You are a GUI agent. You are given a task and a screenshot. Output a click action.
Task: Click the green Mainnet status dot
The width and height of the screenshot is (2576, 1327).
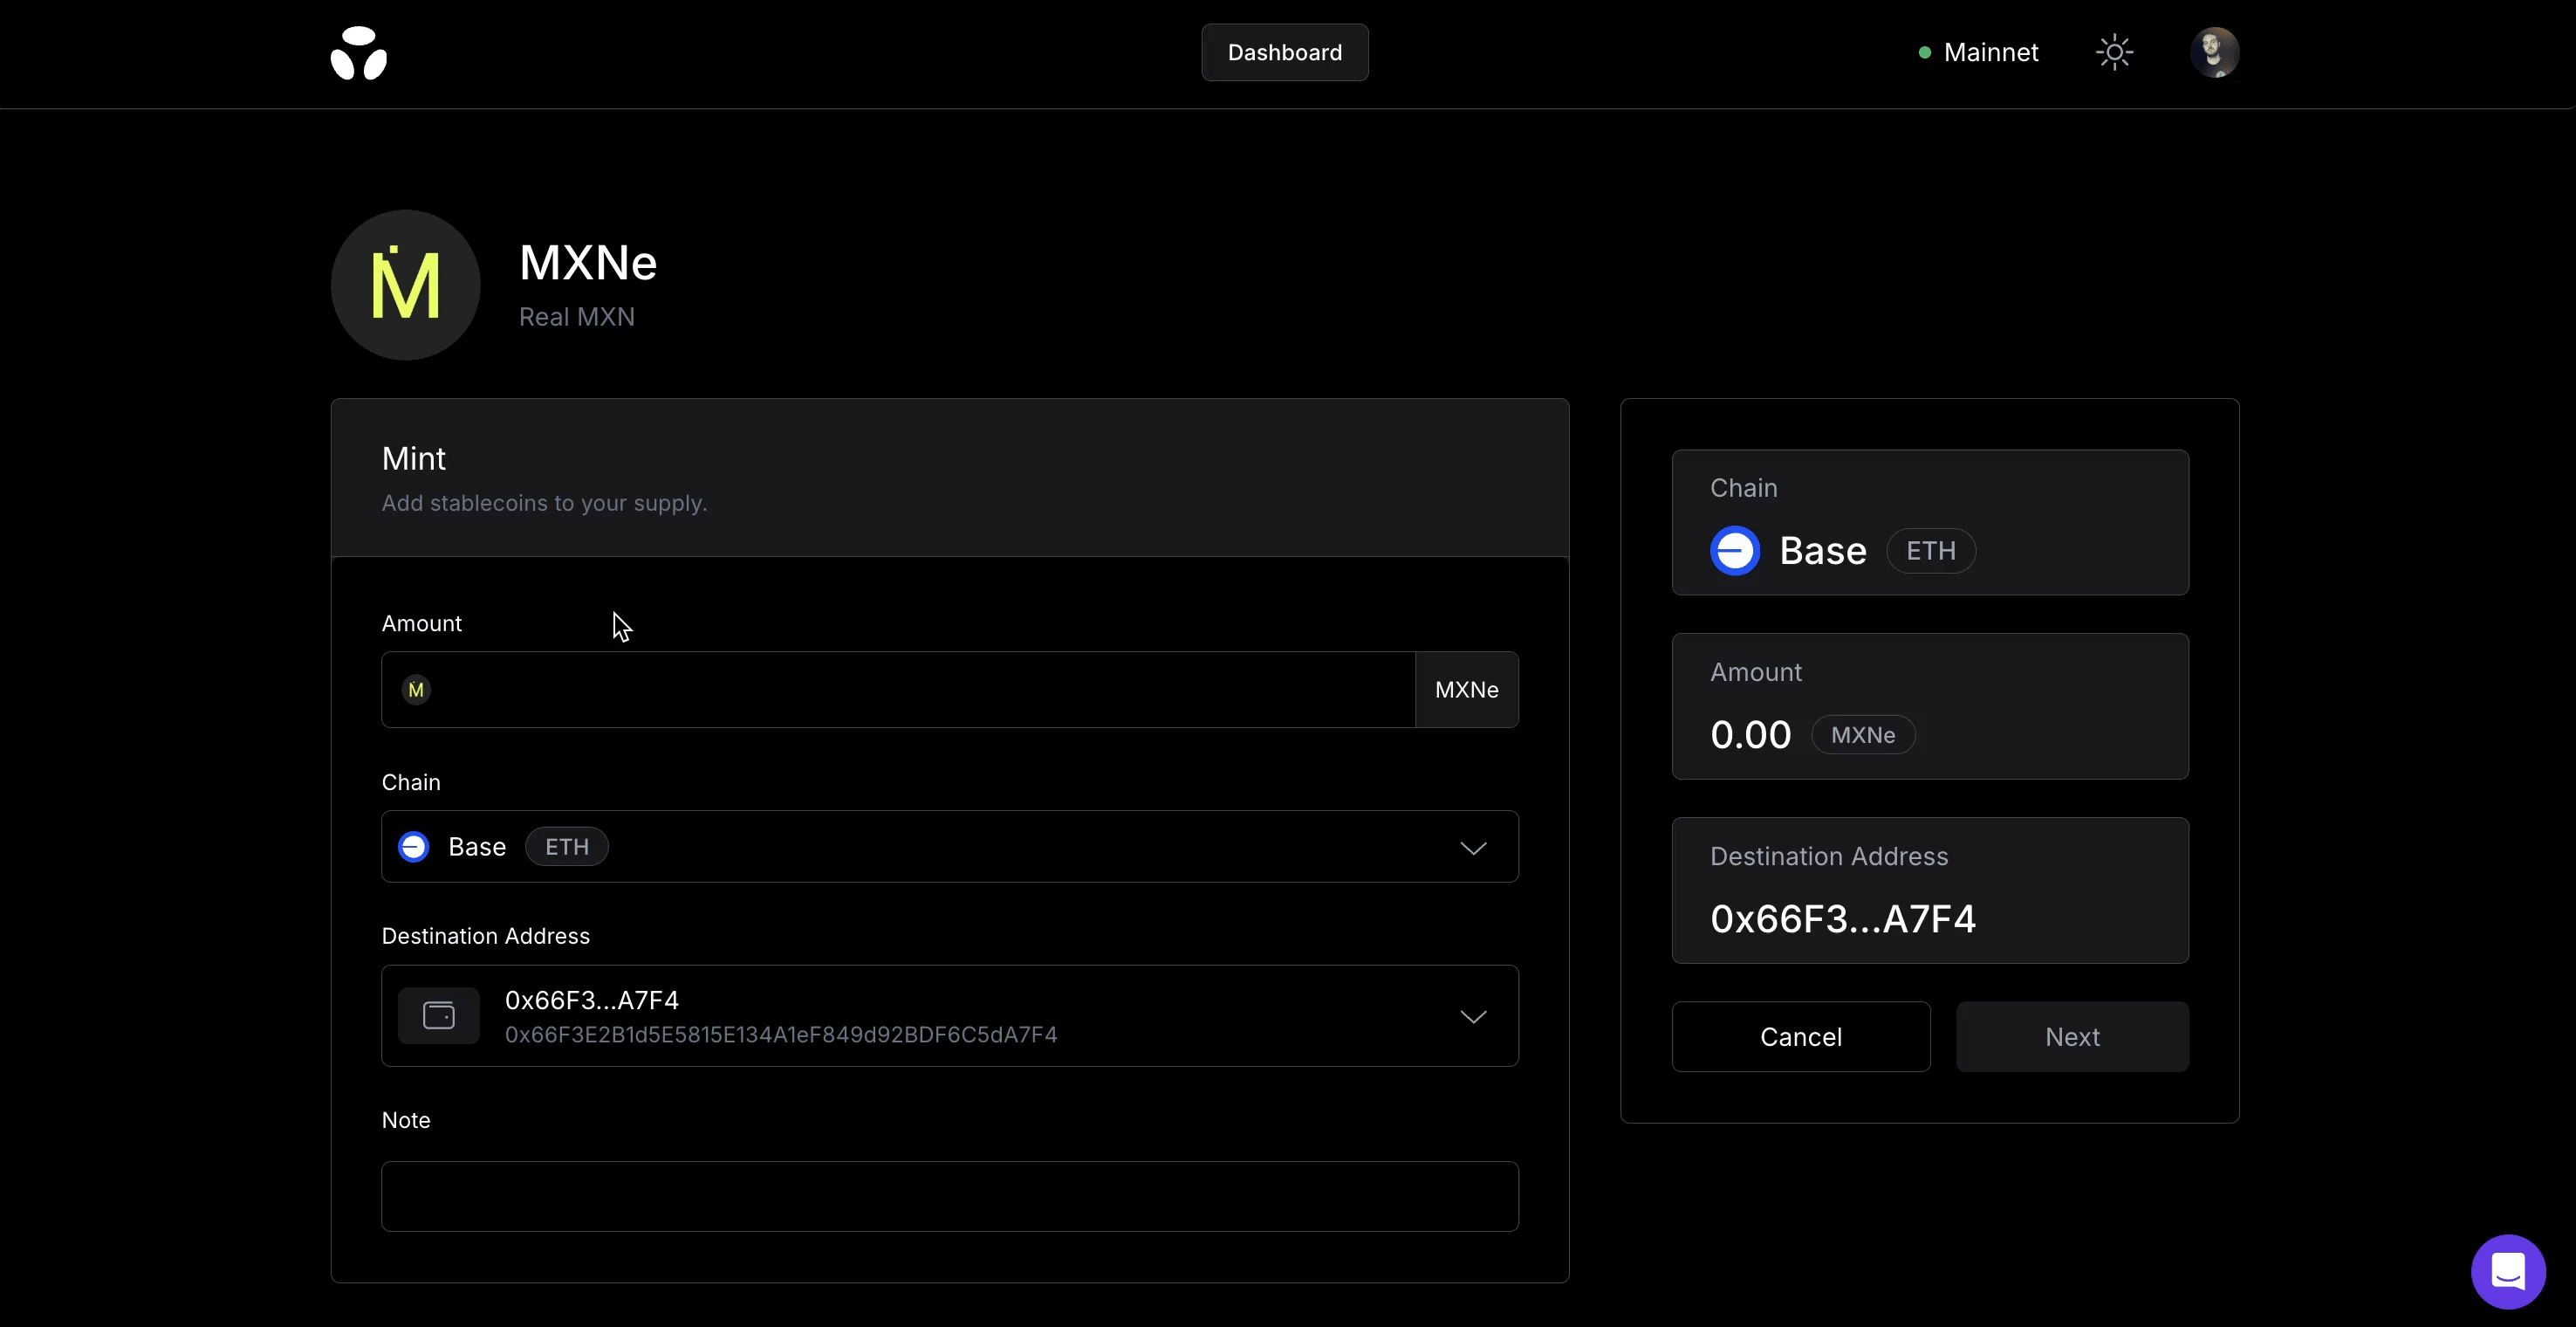pos(1924,53)
